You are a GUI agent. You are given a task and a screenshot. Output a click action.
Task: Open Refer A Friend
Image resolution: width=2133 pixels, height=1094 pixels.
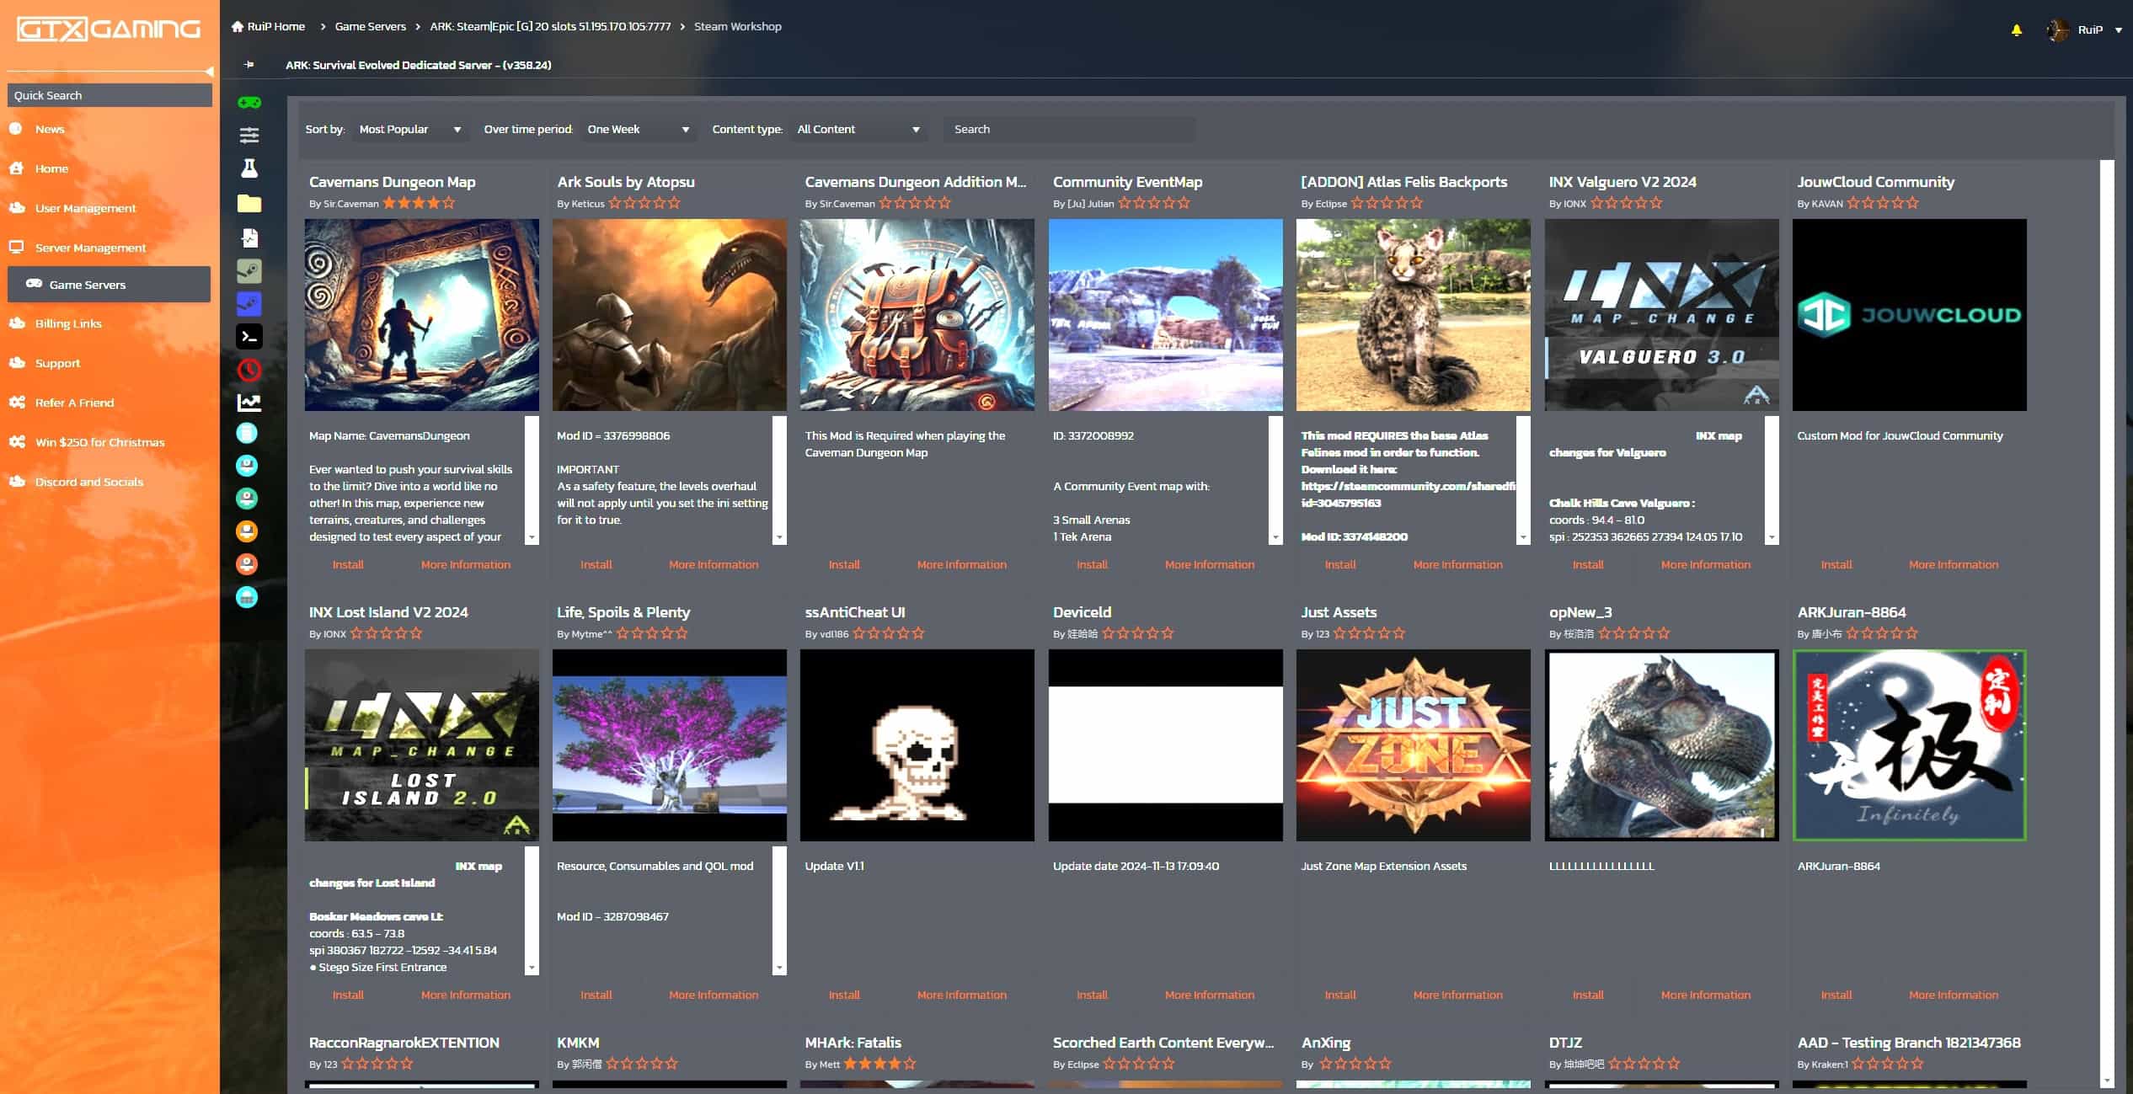74,403
